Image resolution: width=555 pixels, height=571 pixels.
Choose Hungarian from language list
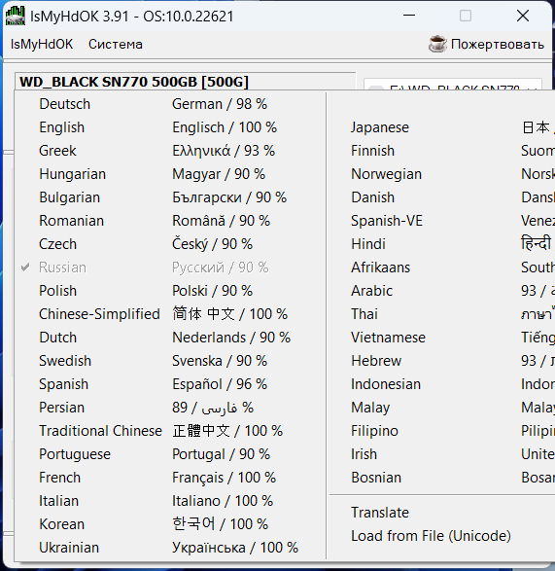(170, 174)
